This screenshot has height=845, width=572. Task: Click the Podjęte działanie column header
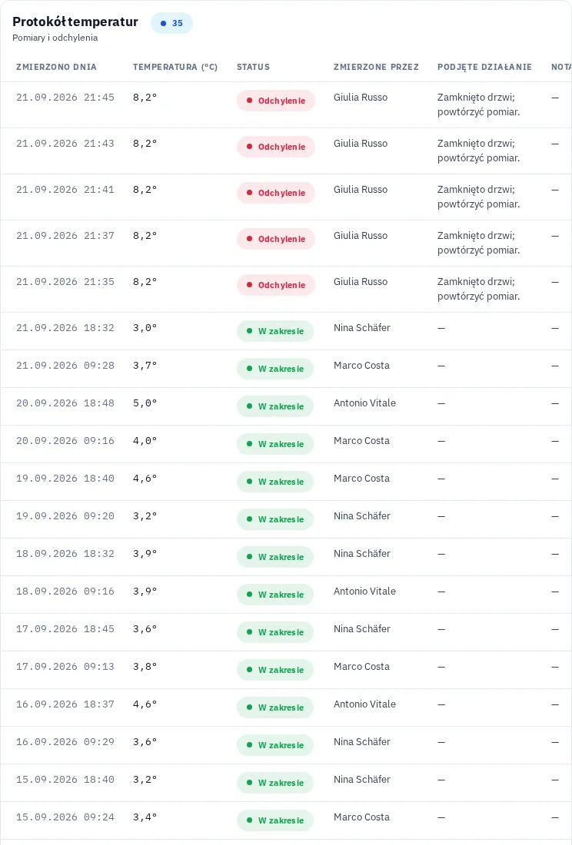pyautogui.click(x=484, y=67)
